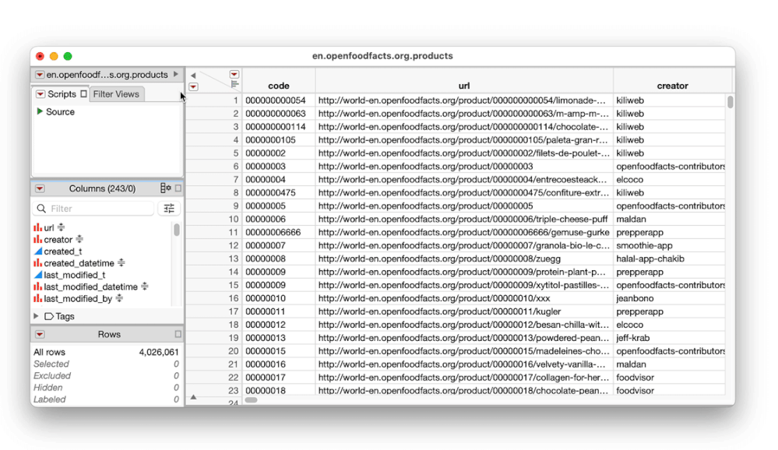This screenshot has height=450, width=778.
Task: Click the continuous icon beside created_t
Action: click(x=37, y=251)
